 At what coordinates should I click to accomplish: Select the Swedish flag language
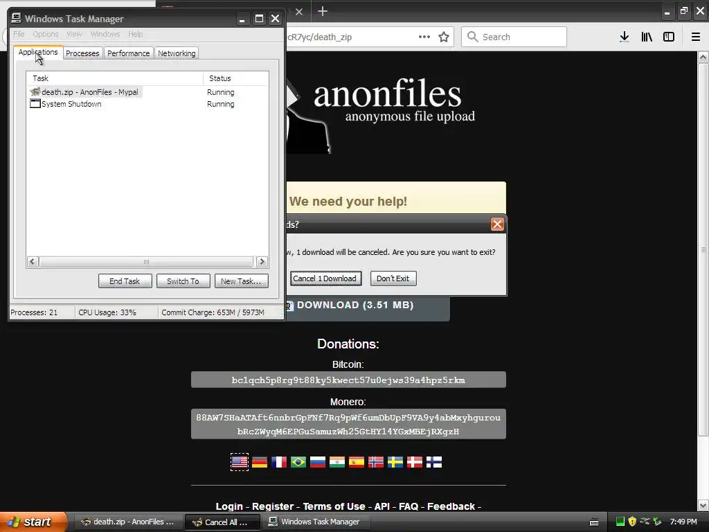point(395,462)
